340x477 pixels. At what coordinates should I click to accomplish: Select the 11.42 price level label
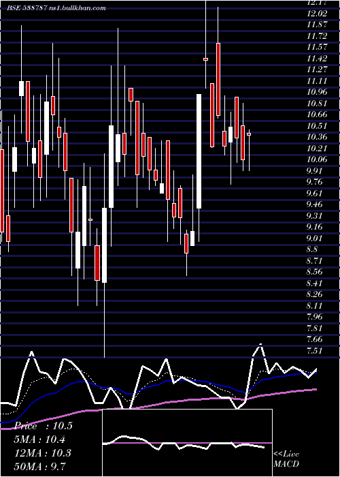pyautogui.click(x=317, y=59)
